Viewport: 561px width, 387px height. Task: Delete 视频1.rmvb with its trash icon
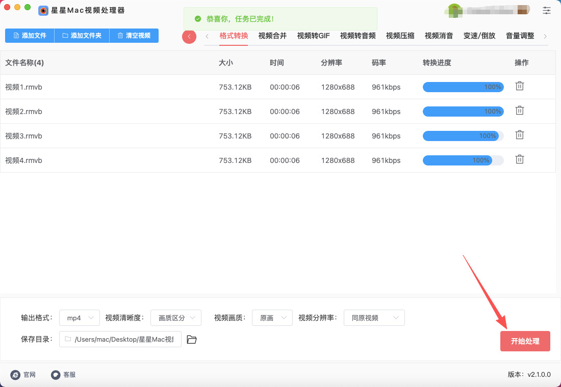pyautogui.click(x=519, y=86)
